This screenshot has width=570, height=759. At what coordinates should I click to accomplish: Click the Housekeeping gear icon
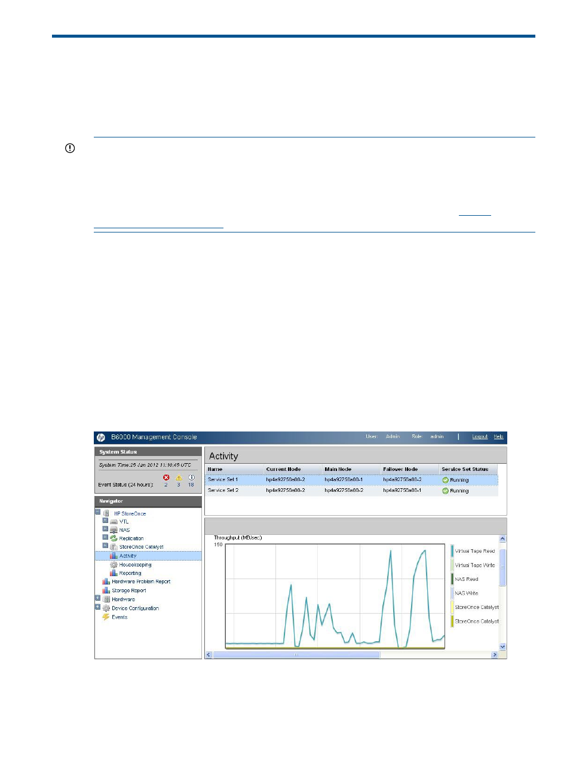[x=114, y=565]
